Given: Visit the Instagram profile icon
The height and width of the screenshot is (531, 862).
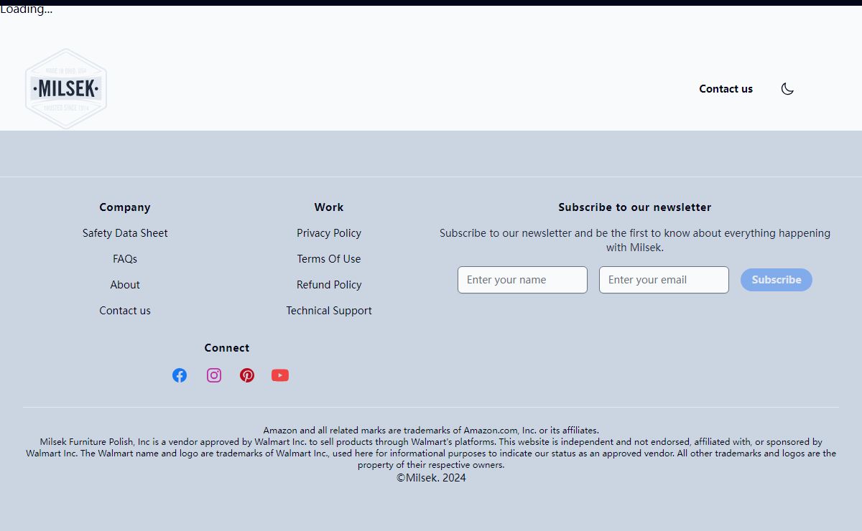Looking at the screenshot, I should 214,375.
